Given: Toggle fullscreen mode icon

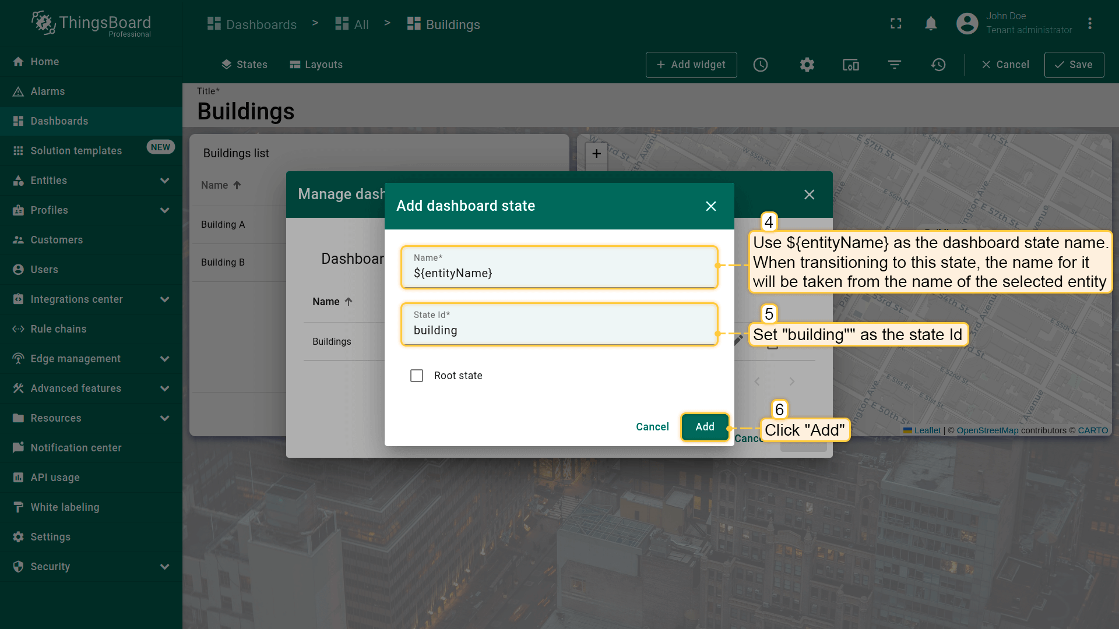Looking at the screenshot, I should [896, 24].
